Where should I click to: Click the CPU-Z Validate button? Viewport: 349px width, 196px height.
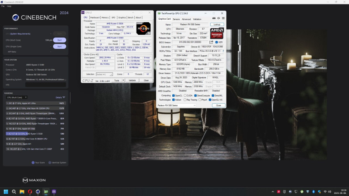(x=132, y=80)
